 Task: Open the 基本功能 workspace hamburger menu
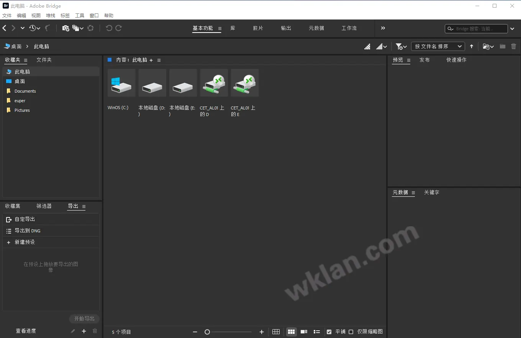click(220, 28)
